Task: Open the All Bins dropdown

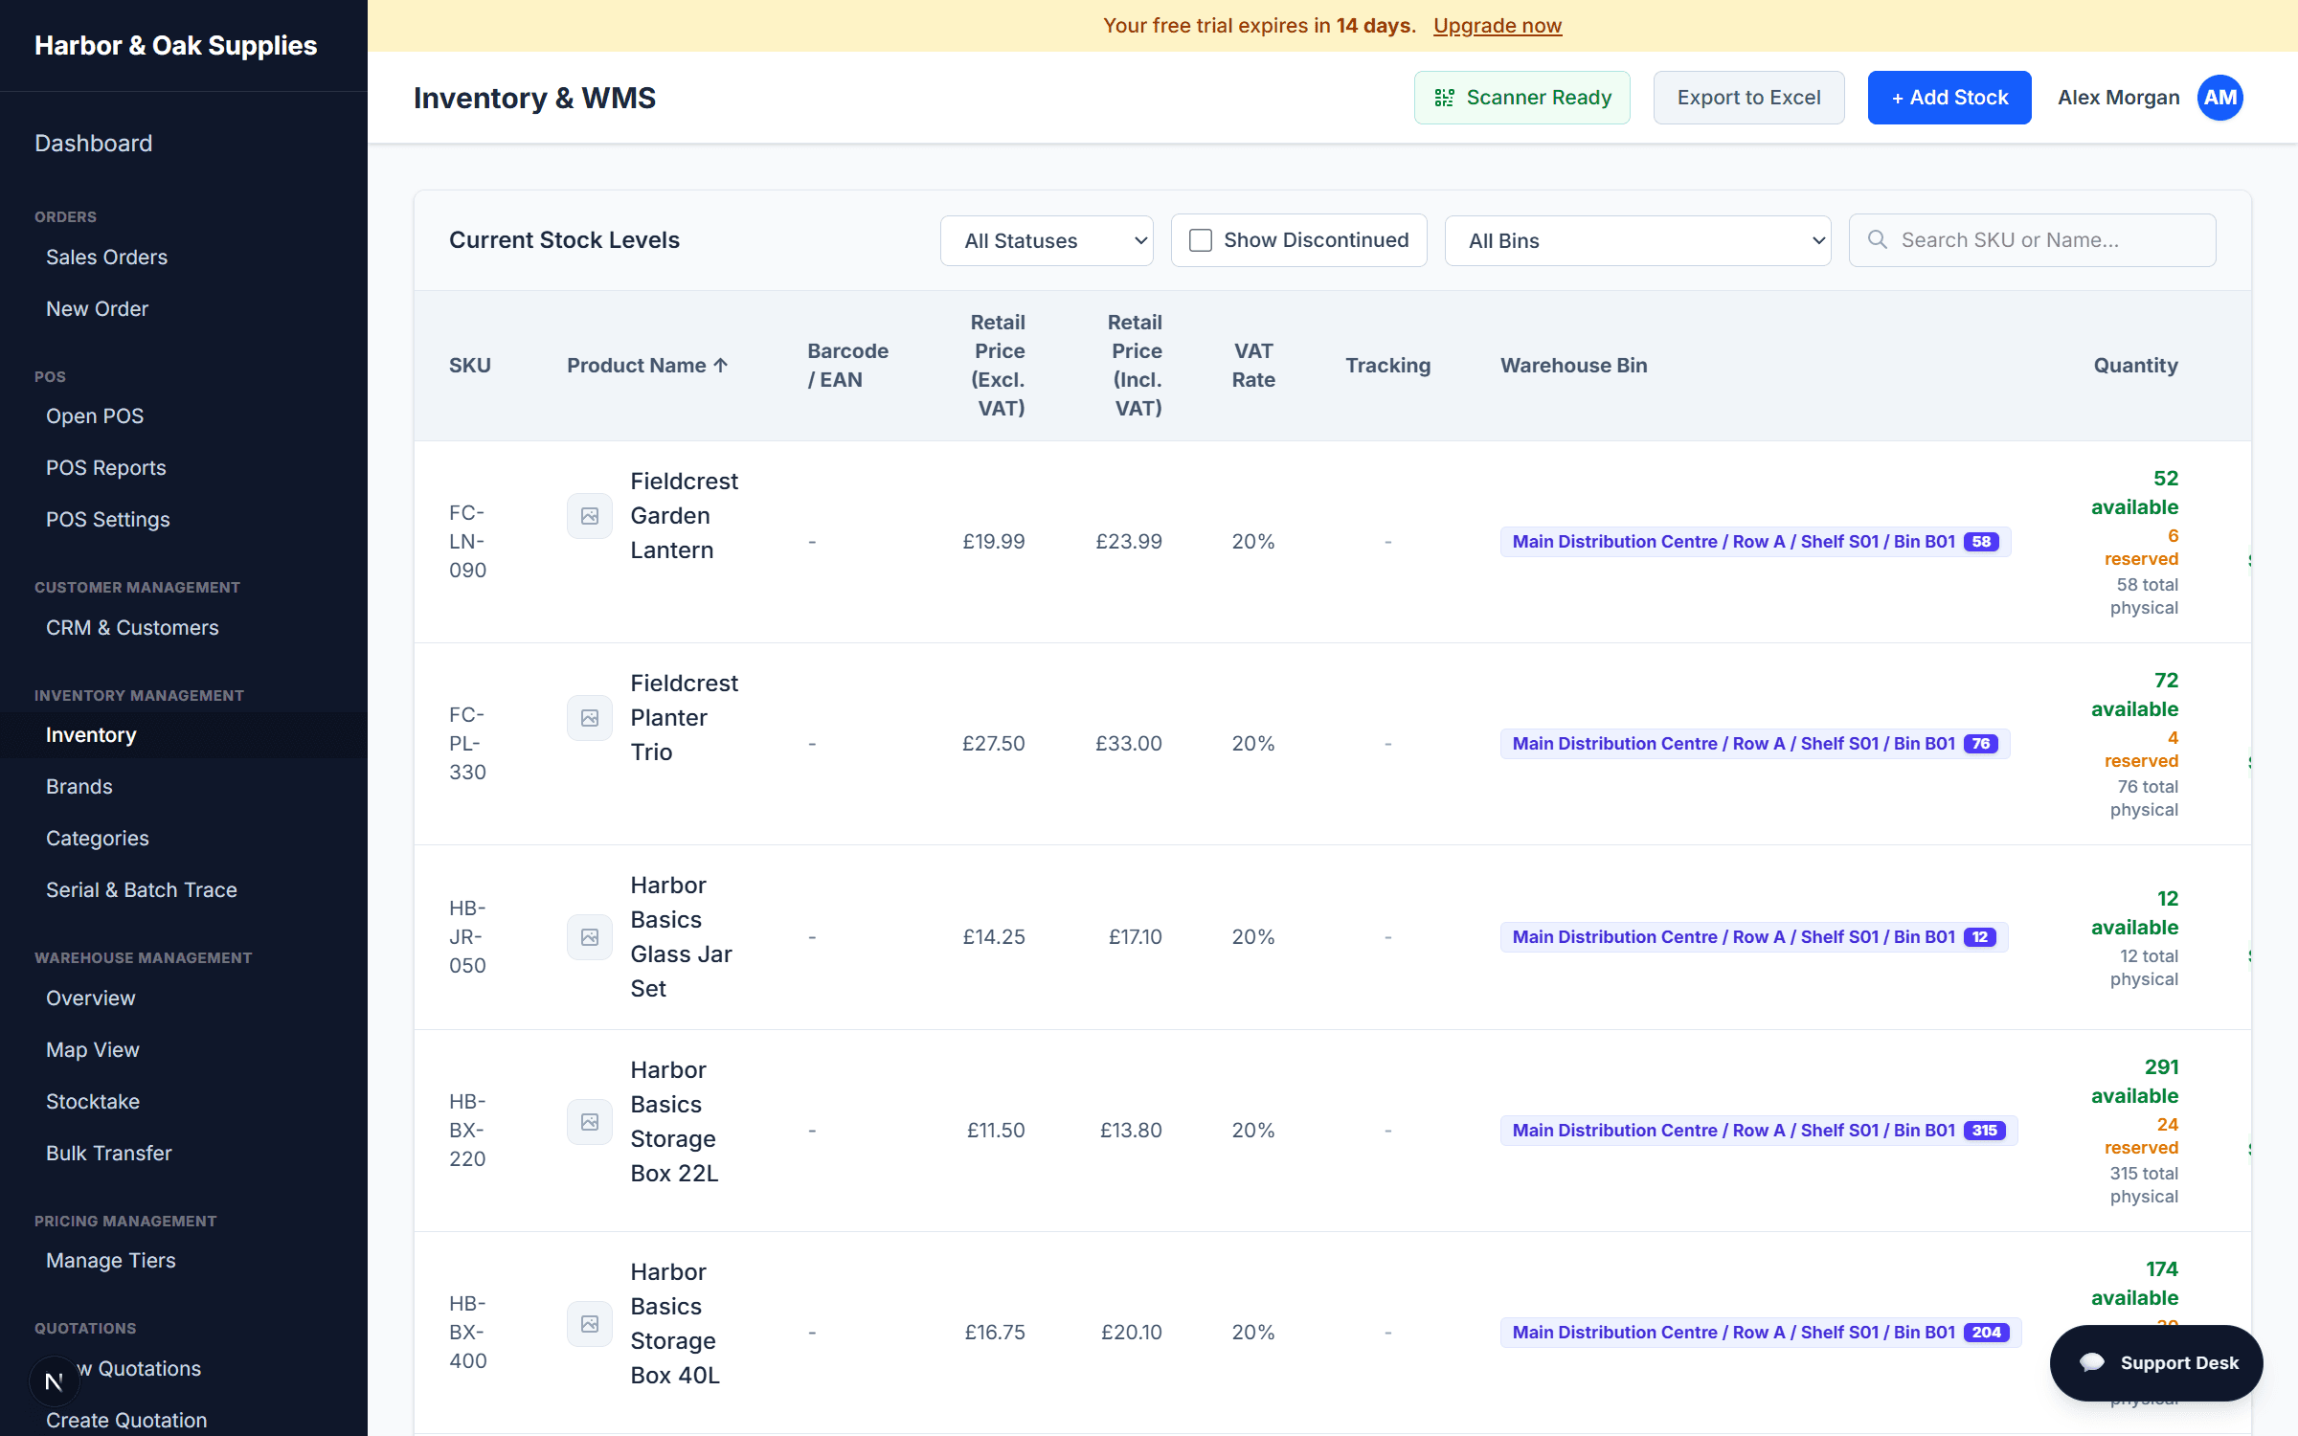Action: [x=1637, y=240]
